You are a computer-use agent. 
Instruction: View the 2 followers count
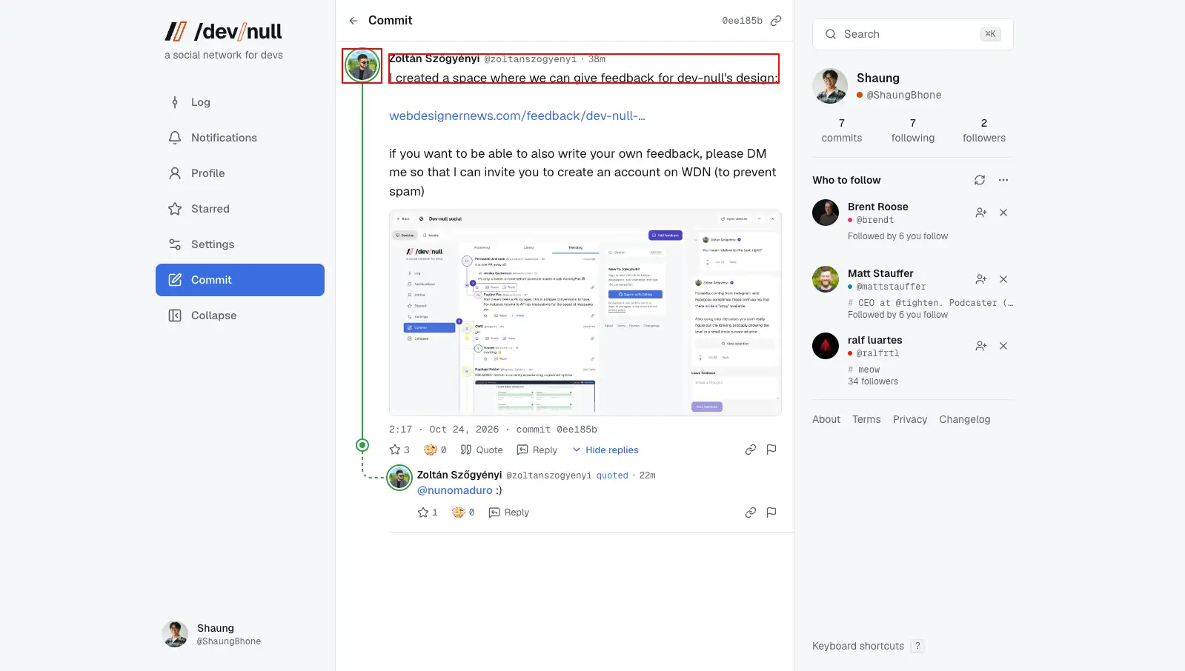pos(984,130)
